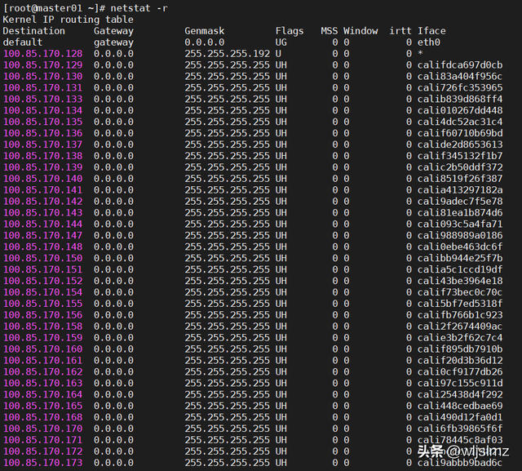Viewport: 522px width, 471px height.
Task: Click genmask 0.0.0.0 in default row
Action: pos(205,42)
